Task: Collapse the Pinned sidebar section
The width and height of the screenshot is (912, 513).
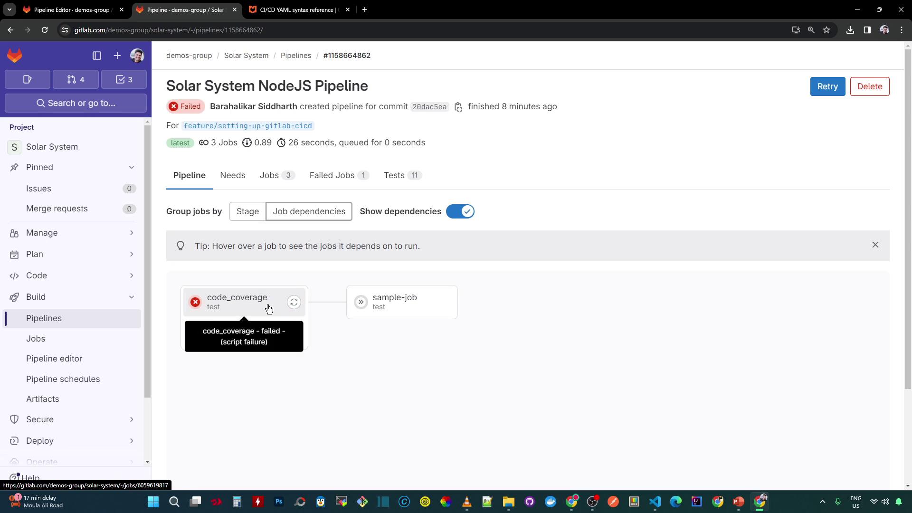Action: click(132, 167)
